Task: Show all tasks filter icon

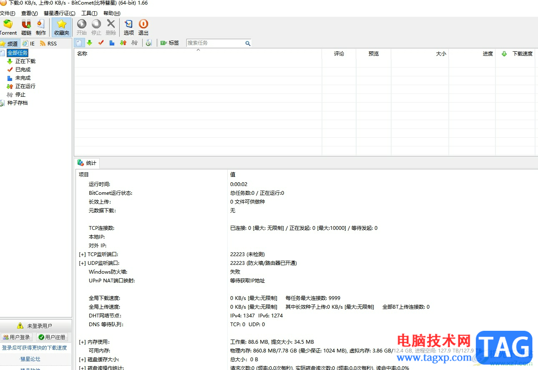Action: pos(80,43)
